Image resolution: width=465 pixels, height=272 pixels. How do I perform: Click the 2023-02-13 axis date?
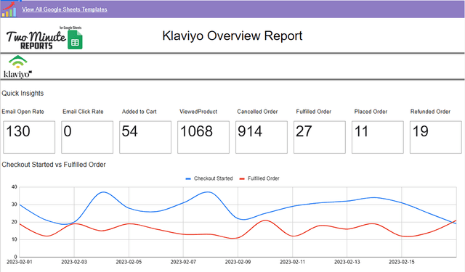click(x=347, y=262)
